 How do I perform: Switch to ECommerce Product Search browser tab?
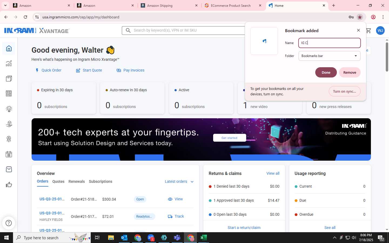click(233, 5)
